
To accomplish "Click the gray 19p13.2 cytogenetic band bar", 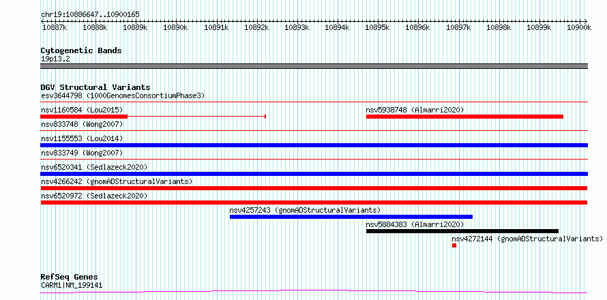I will [314, 66].
